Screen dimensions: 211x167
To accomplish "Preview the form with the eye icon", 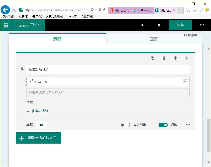I will coord(142,25).
